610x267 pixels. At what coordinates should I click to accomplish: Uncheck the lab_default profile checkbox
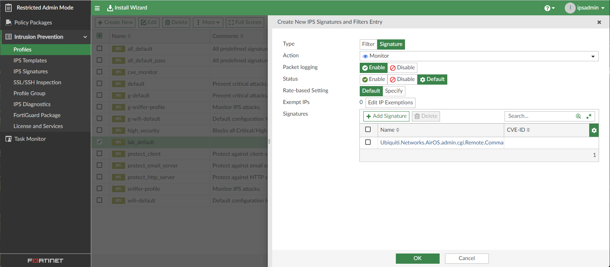pyautogui.click(x=99, y=142)
